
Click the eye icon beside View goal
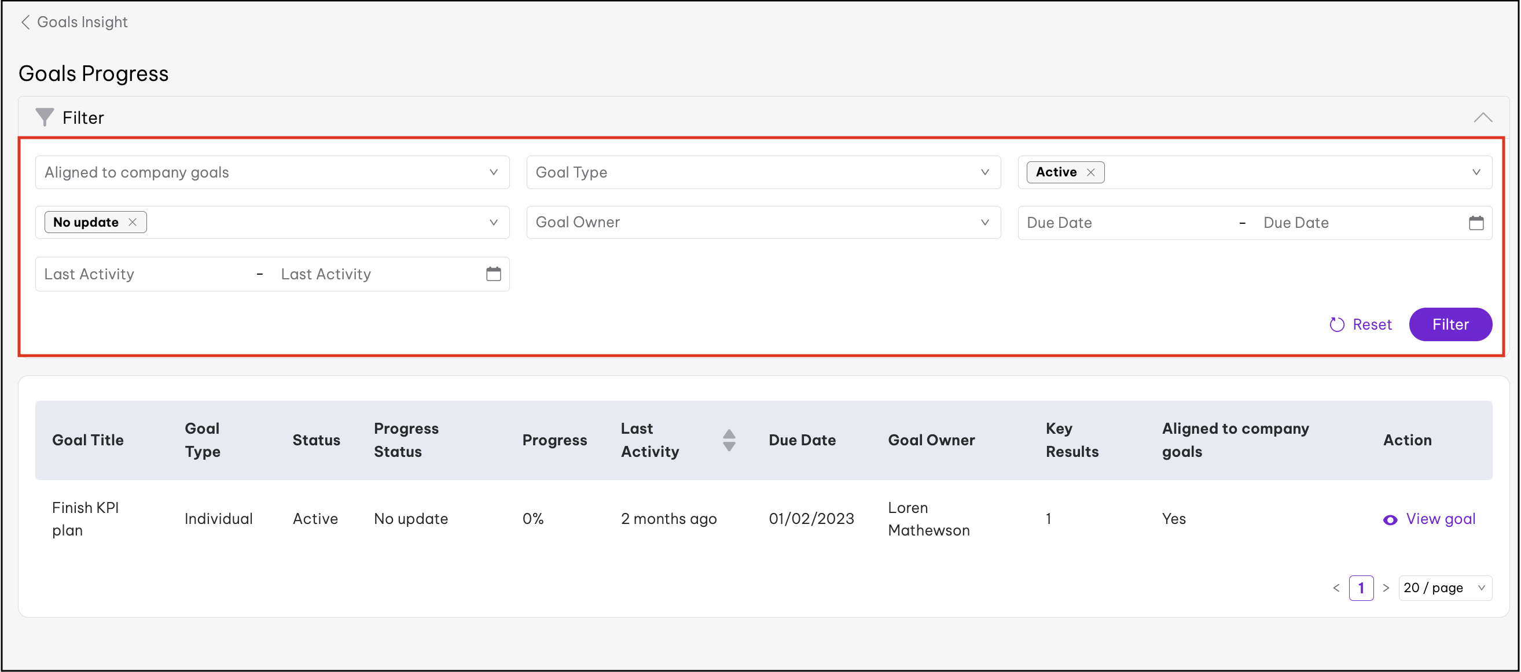tap(1390, 520)
